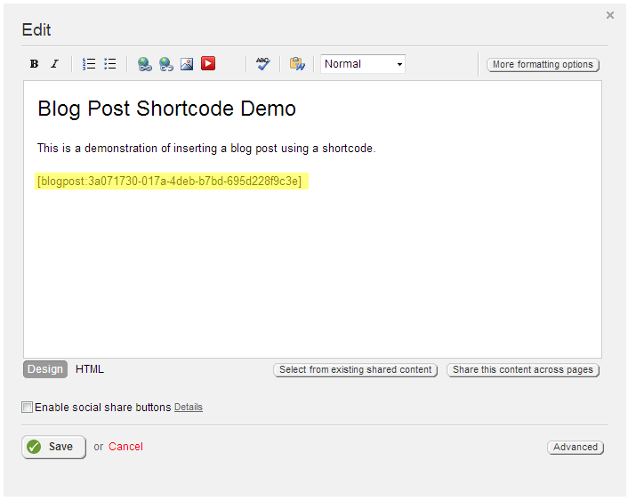Switch to the HTML view tab
The image size is (628, 501).
coord(90,369)
